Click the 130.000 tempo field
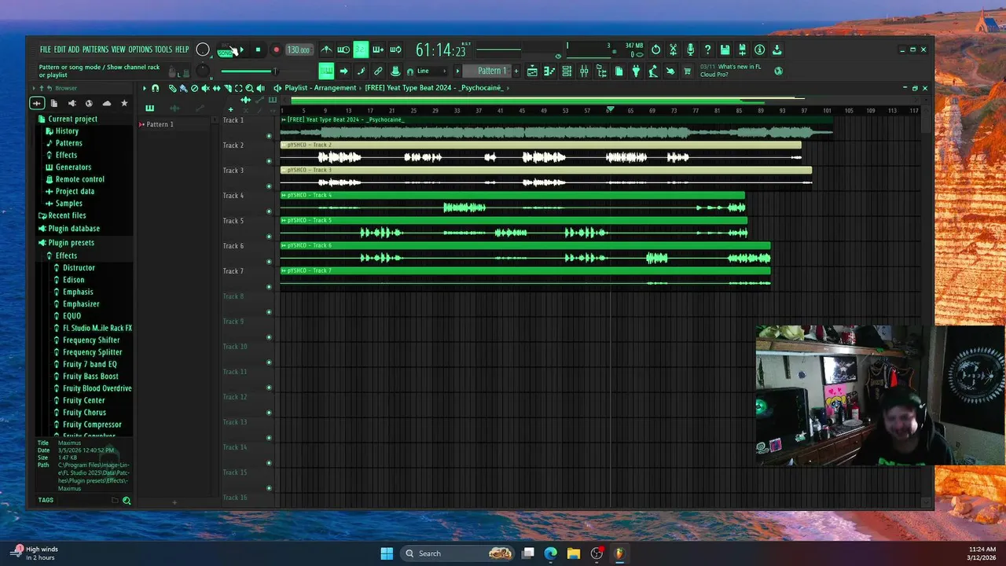Image resolution: width=1006 pixels, height=566 pixels. pyautogui.click(x=299, y=50)
